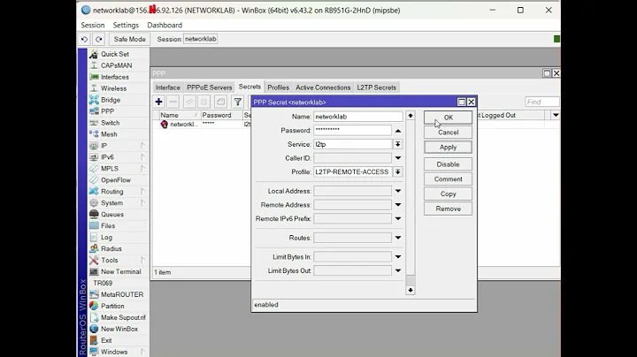Open Radius section
The image size is (637, 357).
pyautogui.click(x=111, y=248)
